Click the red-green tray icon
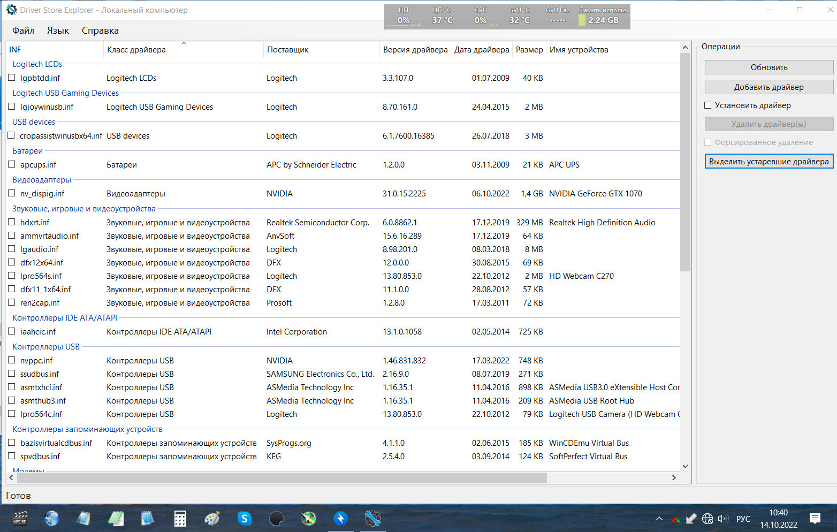 point(676,518)
